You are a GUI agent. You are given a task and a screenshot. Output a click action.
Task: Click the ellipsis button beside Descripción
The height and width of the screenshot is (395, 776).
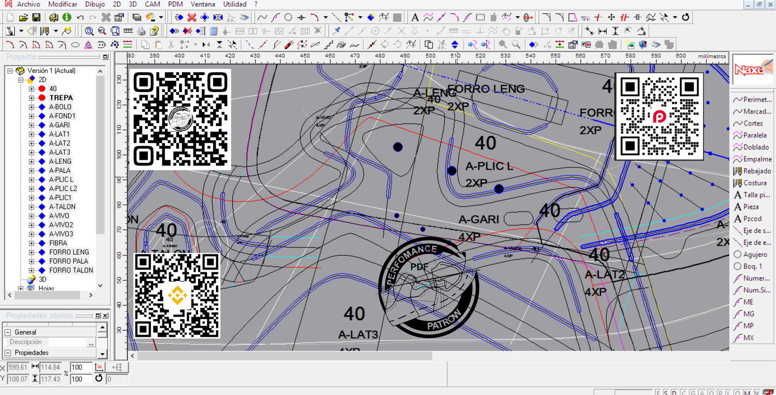91,342
